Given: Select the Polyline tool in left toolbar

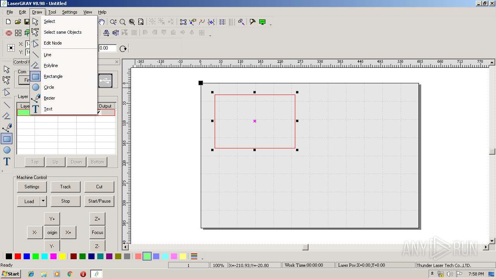Looking at the screenshot, I should 7,116.
